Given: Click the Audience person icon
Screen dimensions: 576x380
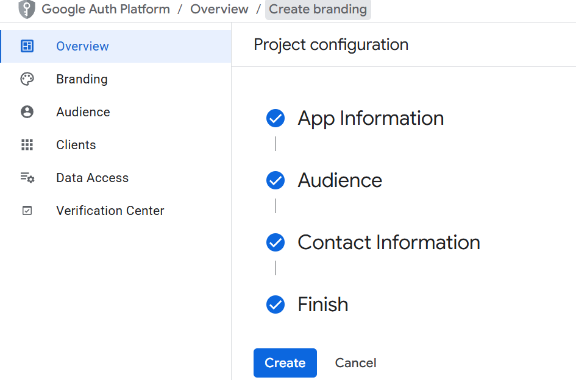Looking at the screenshot, I should [27, 112].
